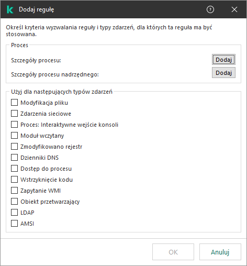Click the Anuluj button
The image size is (247, 266).
(220, 252)
